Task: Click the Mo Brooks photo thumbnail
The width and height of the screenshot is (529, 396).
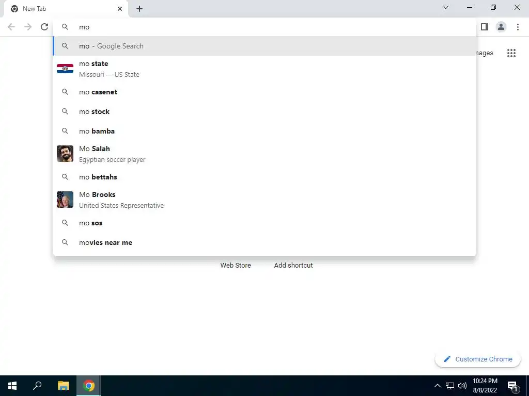Action: [65, 200]
